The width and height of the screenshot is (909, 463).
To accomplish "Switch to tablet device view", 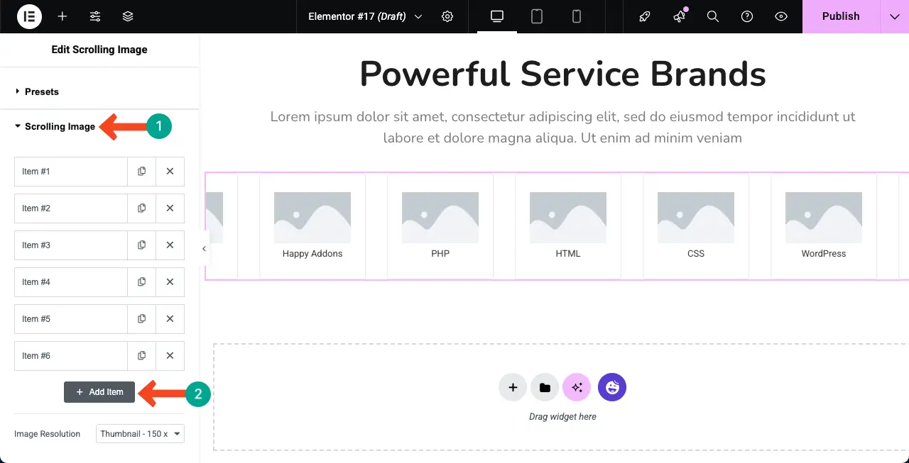I will pyautogui.click(x=537, y=16).
